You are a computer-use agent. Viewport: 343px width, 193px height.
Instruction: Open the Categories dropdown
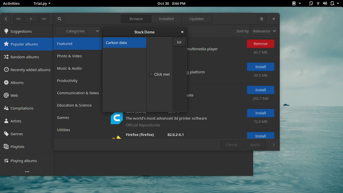click(x=78, y=31)
